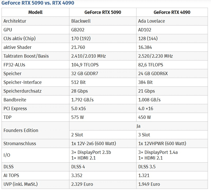This screenshot has width=211, height=193.
Task: Select the 'DLSS 3.5' value
Action: point(147,166)
